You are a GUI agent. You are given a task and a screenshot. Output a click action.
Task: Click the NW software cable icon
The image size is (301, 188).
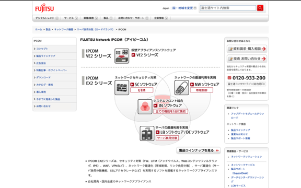coord(182,88)
